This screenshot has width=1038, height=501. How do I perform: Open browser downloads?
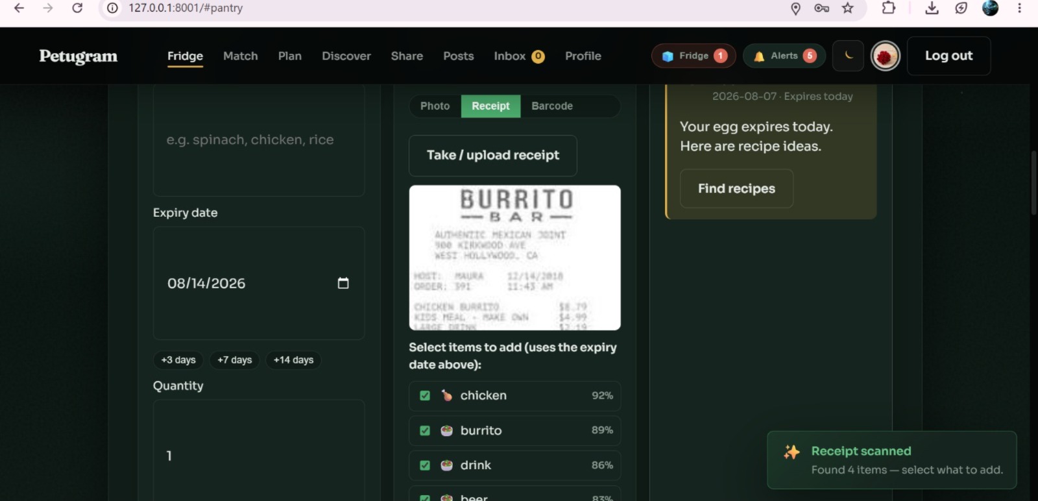(932, 8)
